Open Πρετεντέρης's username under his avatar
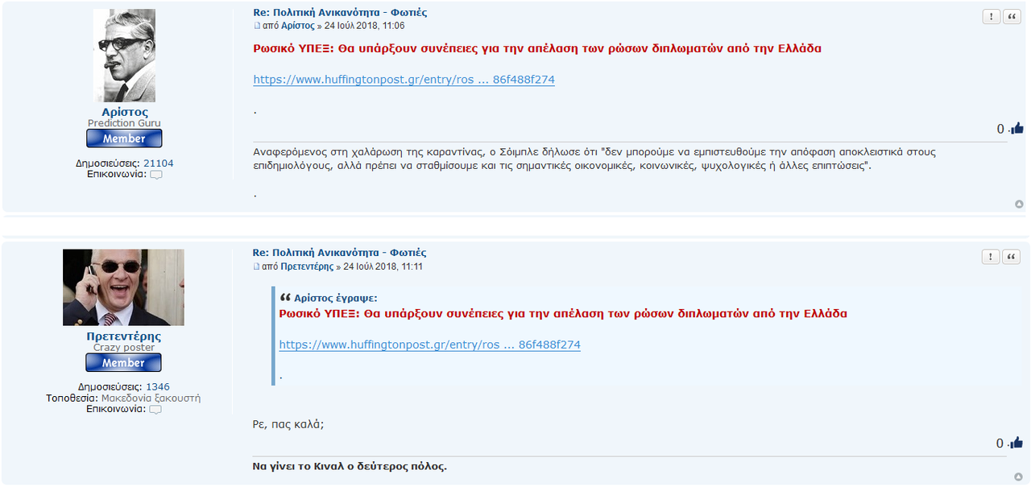1031x487 pixels. pos(124,336)
